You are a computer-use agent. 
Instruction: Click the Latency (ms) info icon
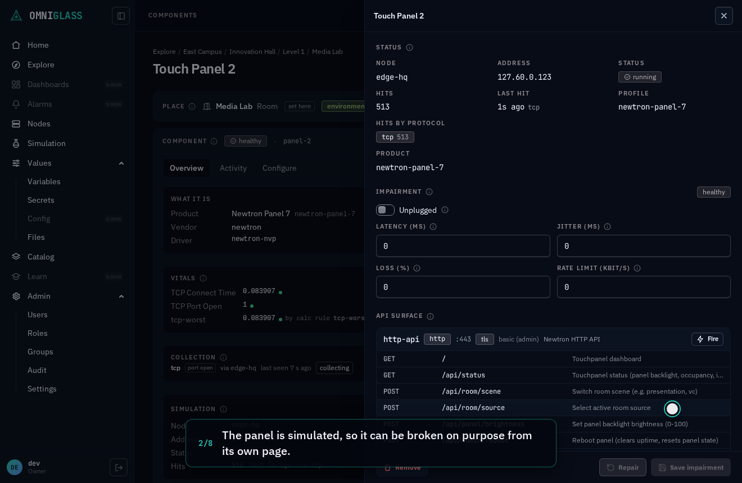[433, 227]
